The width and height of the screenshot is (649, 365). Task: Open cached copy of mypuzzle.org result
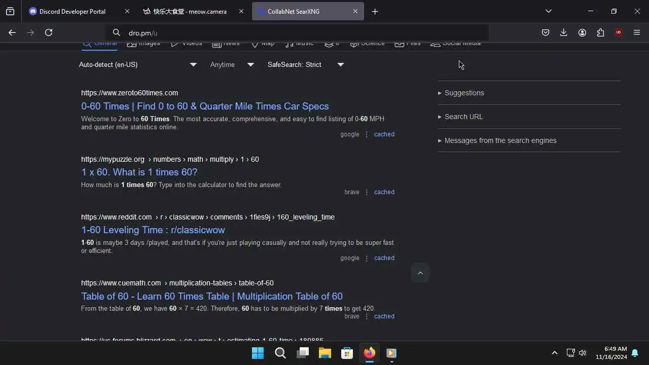(x=384, y=192)
